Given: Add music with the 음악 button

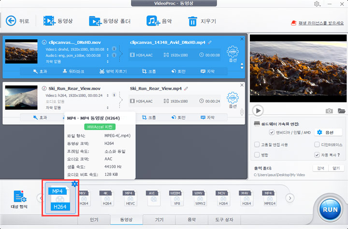Looking at the screenshot, I should click(x=159, y=21).
